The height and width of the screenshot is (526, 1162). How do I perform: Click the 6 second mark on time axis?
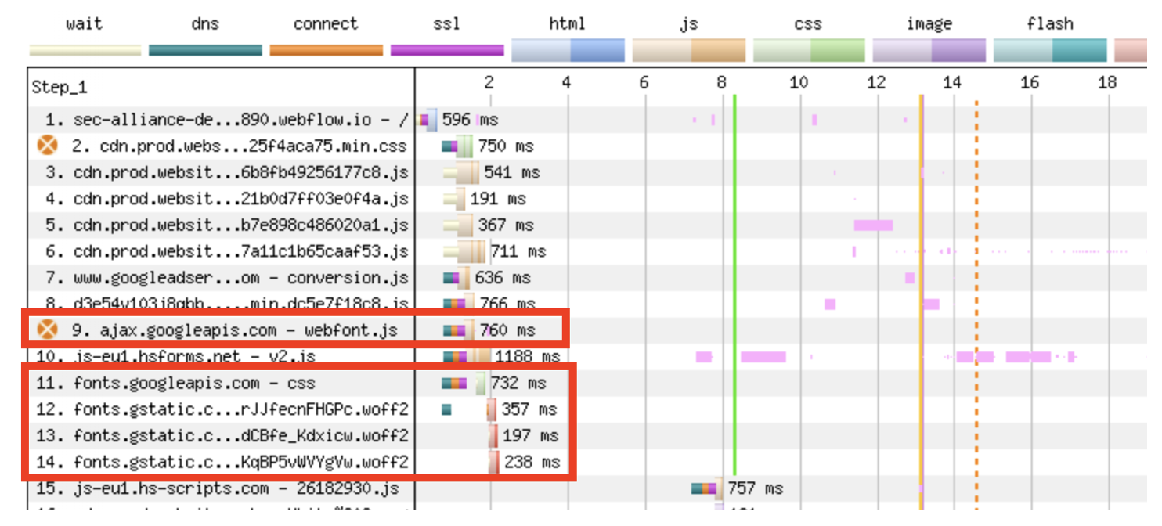pos(644,82)
